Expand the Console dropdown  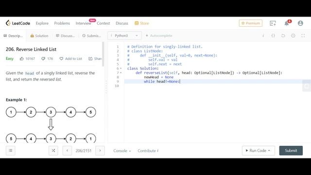pos(122,151)
